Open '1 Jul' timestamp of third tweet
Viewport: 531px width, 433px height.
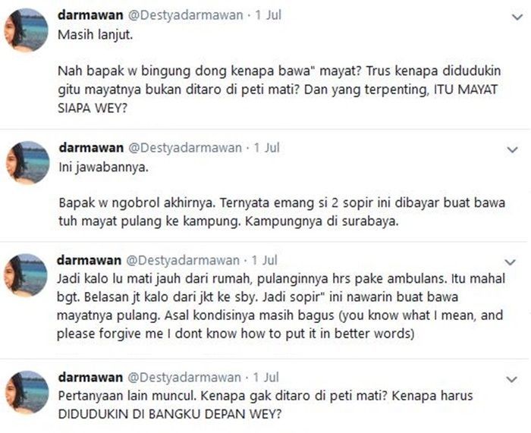265,260
